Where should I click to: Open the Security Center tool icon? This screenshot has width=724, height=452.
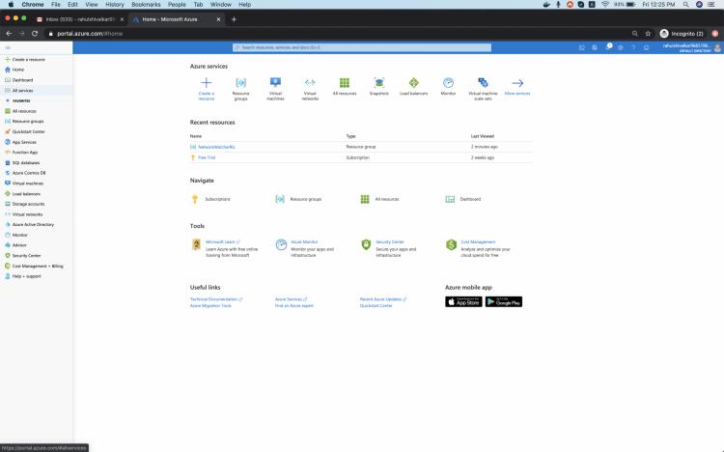[x=367, y=245]
